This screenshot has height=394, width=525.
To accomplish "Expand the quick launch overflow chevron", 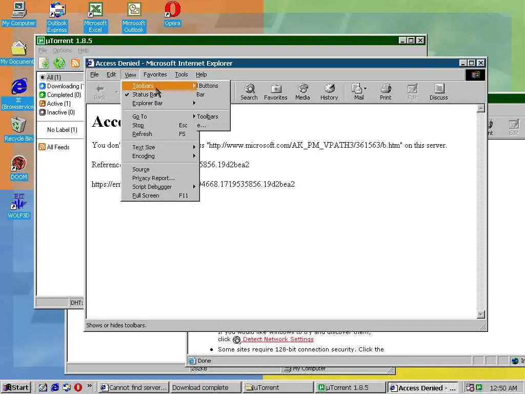I will 89,386.
